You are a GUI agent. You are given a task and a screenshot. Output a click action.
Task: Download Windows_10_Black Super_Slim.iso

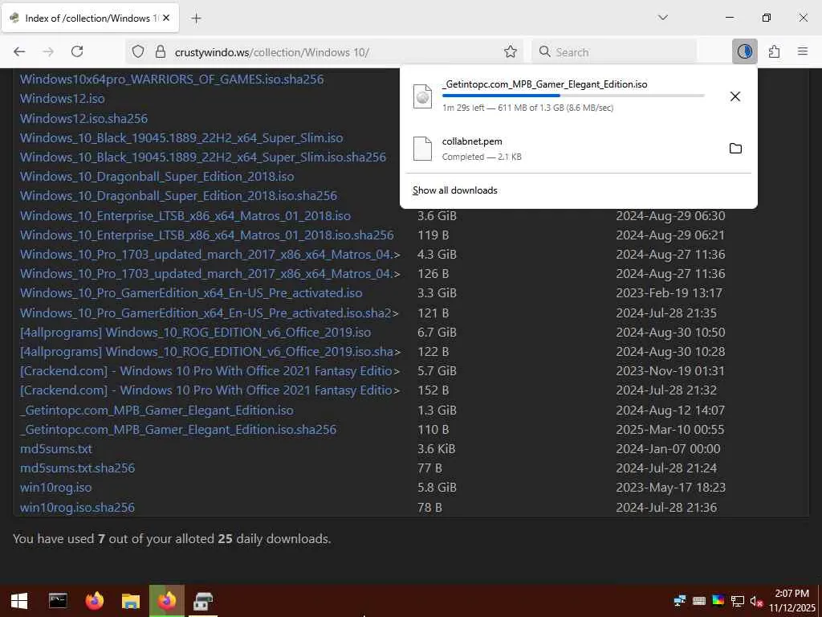tap(181, 138)
